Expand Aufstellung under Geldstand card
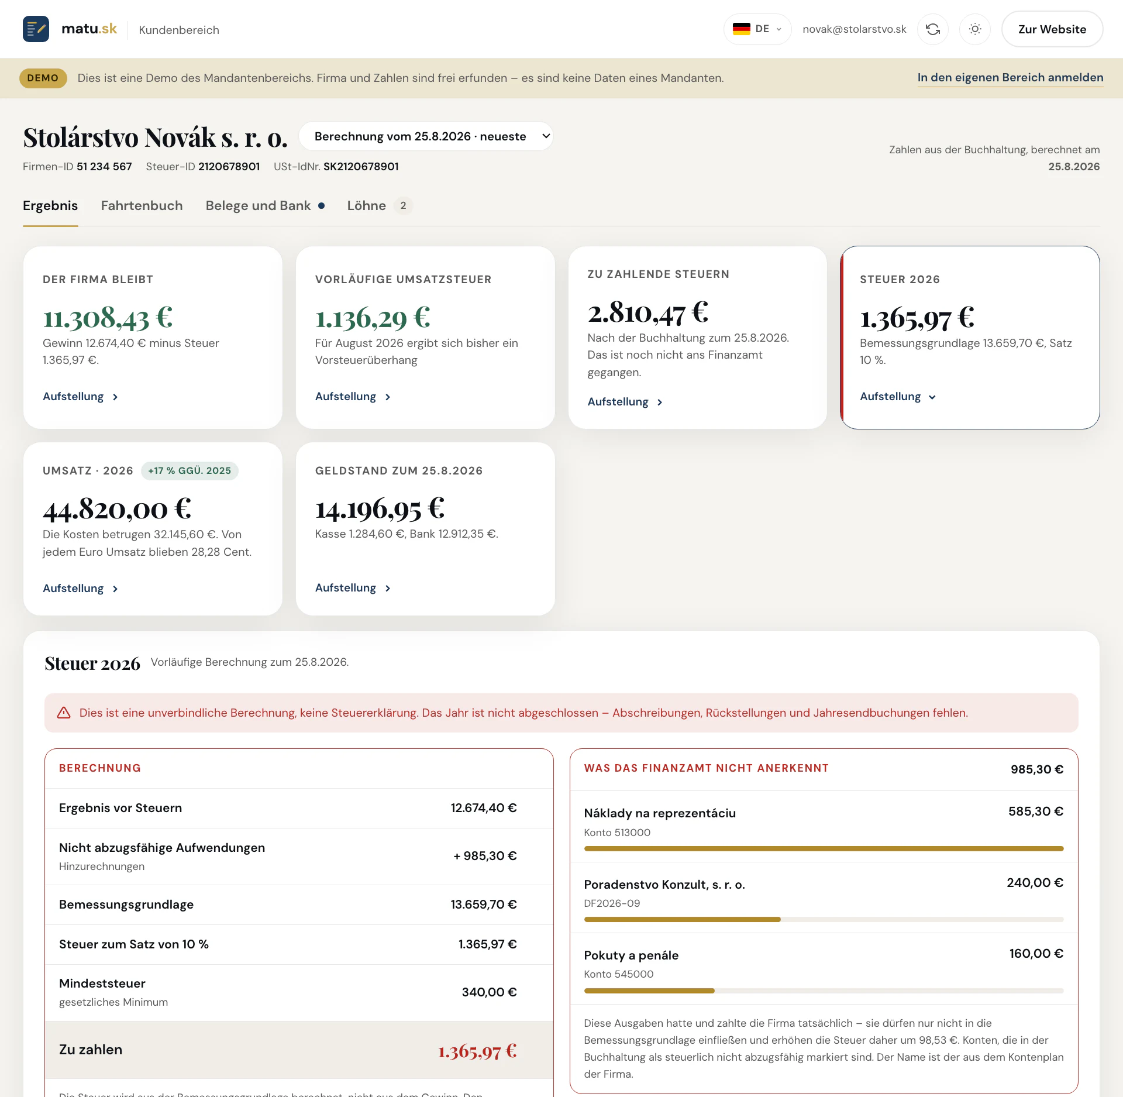This screenshot has height=1097, width=1123. point(353,588)
